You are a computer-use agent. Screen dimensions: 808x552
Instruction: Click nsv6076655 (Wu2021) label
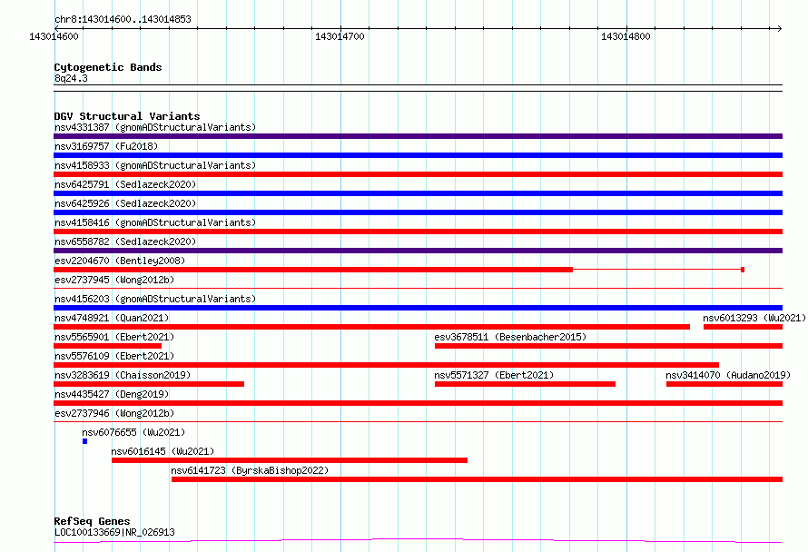pos(133,432)
